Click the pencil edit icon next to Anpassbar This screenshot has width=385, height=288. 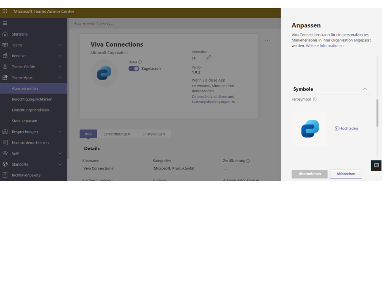[x=209, y=58]
